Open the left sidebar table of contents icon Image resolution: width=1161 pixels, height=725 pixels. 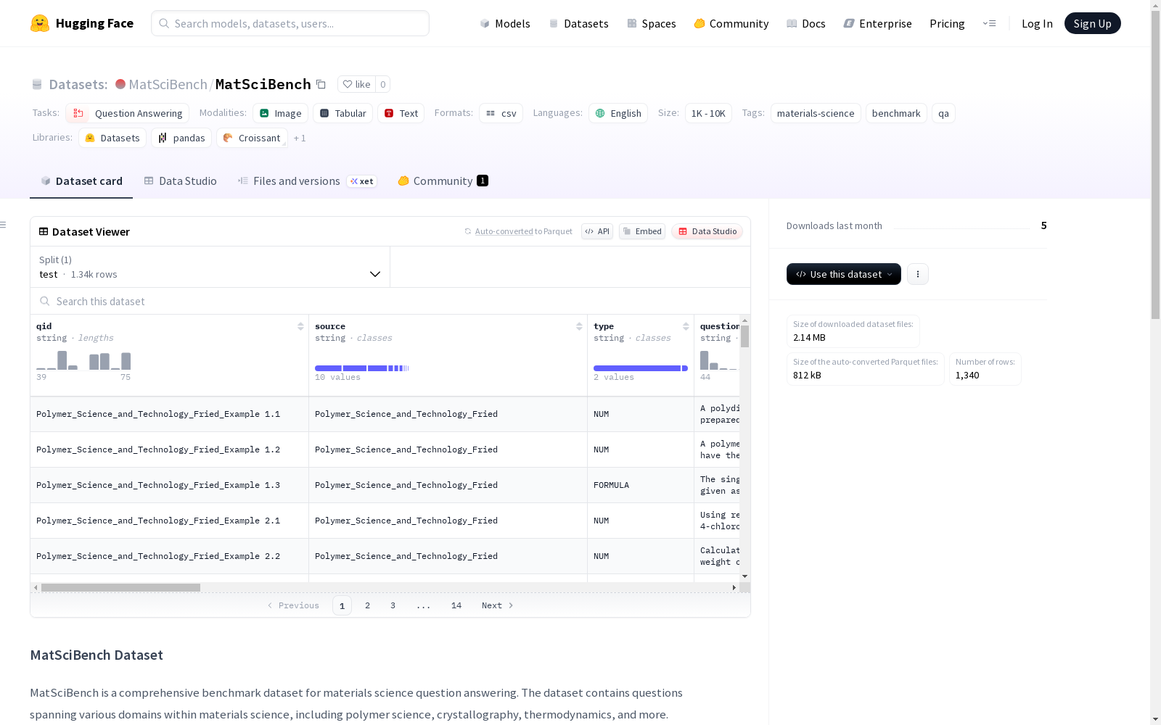click(x=4, y=225)
